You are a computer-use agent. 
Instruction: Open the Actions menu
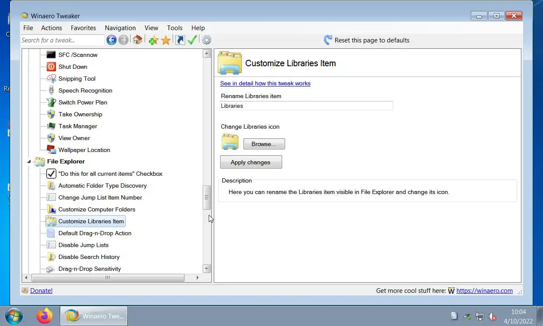[52, 28]
